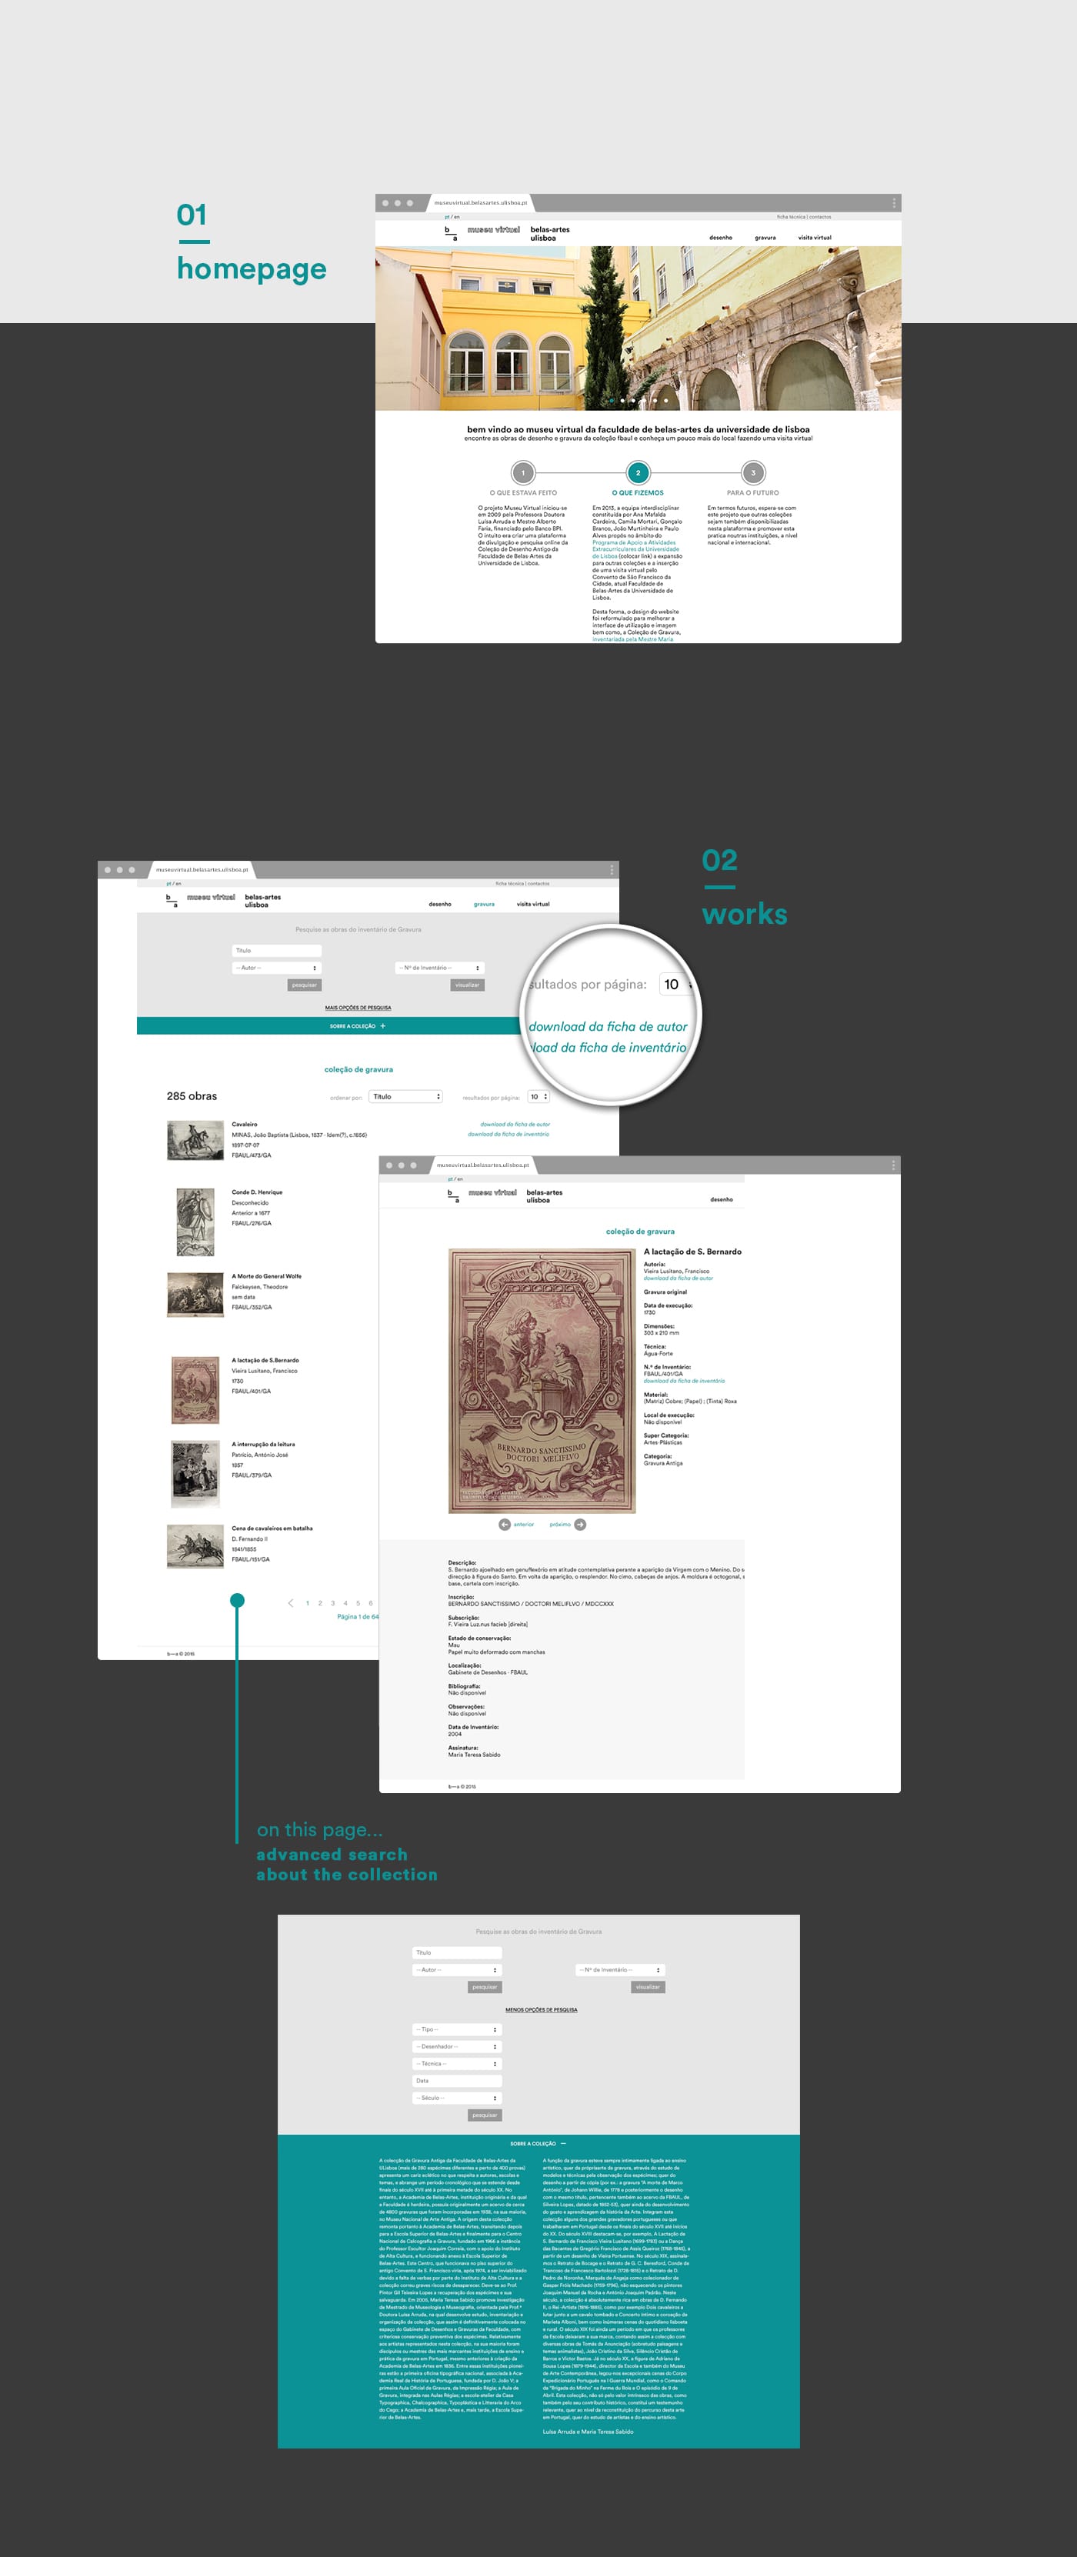The height and width of the screenshot is (2557, 1077).
Task: Open the 'Técnica' dropdown in advanced search
Action: click(457, 2064)
